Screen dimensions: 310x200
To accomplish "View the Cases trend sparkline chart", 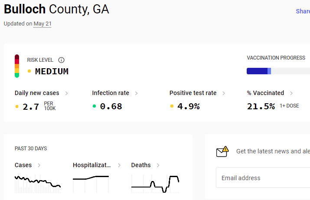I will [38, 184].
